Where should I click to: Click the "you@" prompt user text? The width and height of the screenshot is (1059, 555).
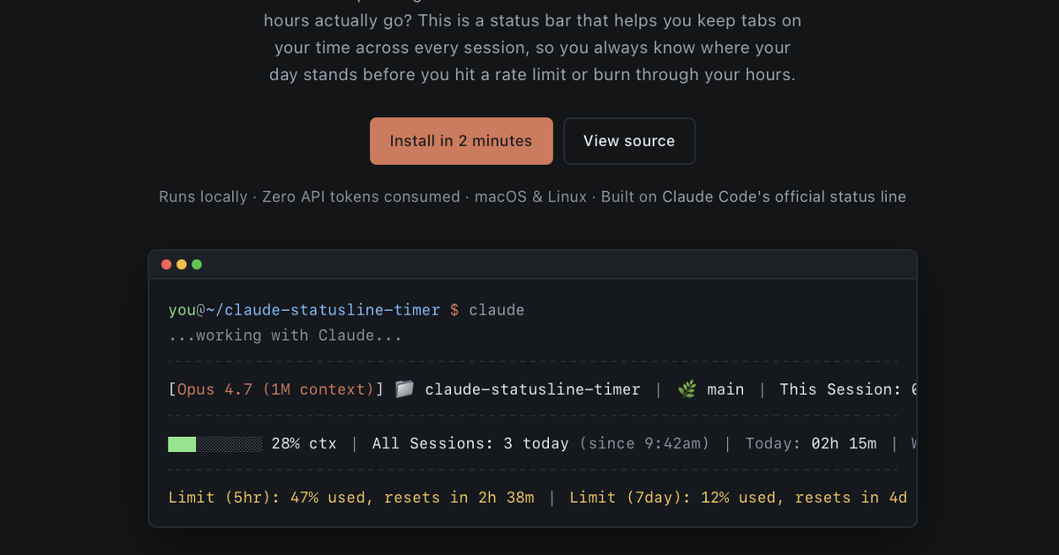click(x=187, y=310)
